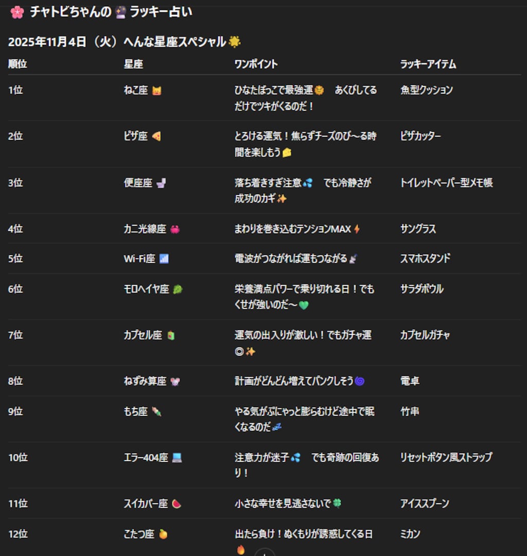Image resolution: width=527 pixels, height=556 pixels.
Task: Click the pizza slice emoji beside ピザ座
Action: (x=156, y=137)
